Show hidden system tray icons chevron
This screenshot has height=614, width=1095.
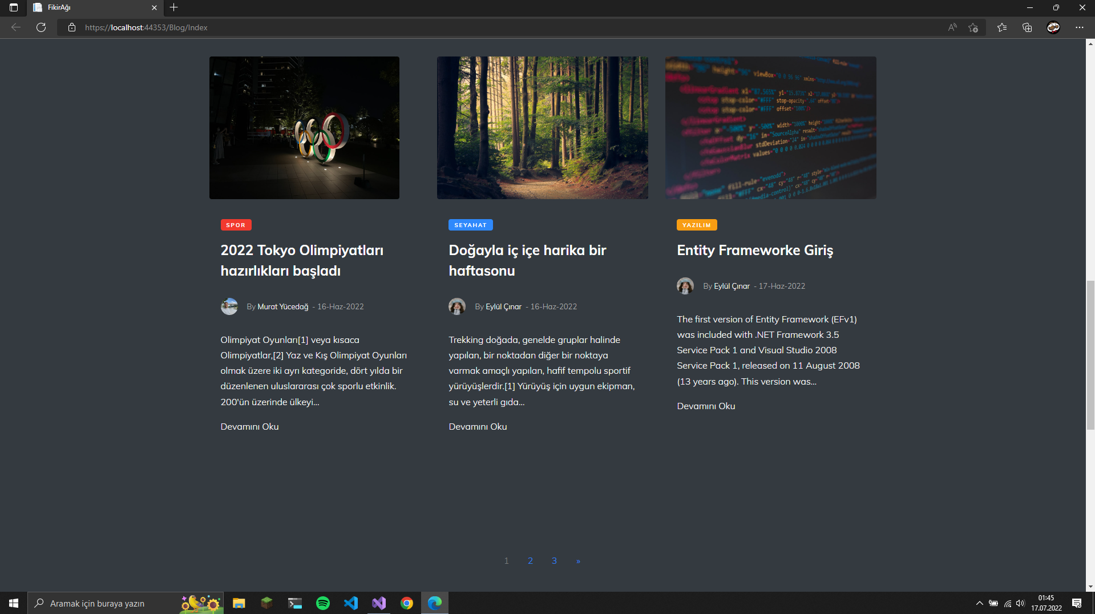[979, 603]
